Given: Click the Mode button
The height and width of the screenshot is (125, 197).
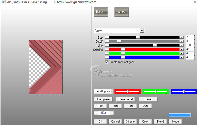Looking at the screenshot, I should (175, 122).
